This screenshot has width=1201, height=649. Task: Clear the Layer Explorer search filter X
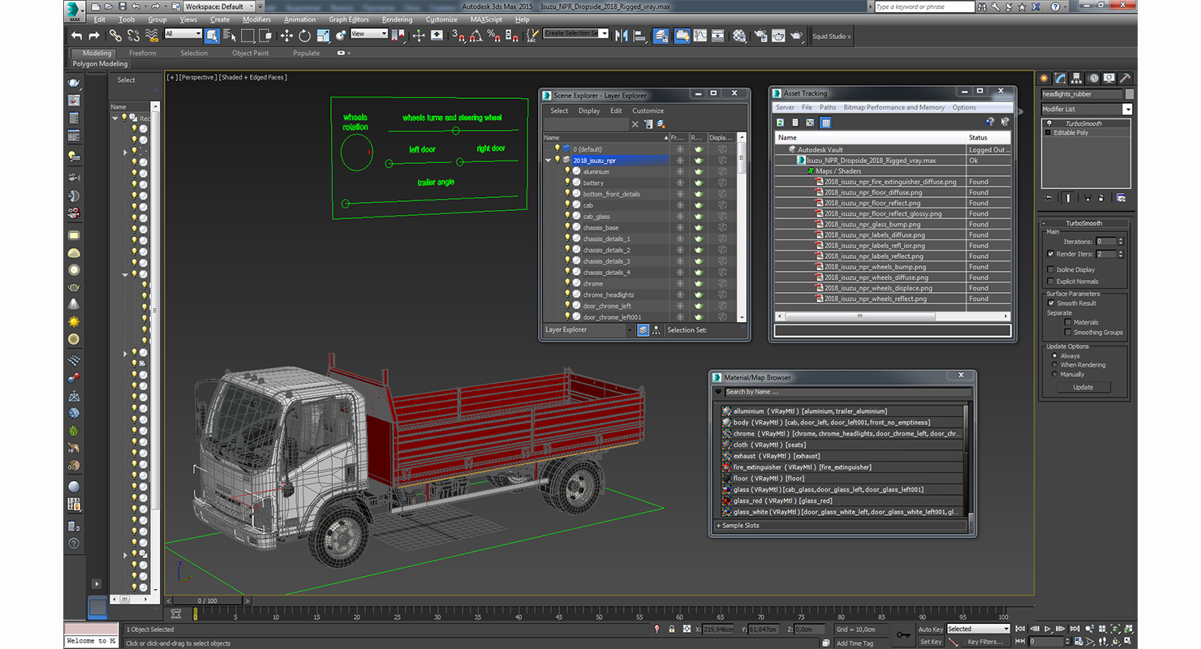[x=635, y=124]
